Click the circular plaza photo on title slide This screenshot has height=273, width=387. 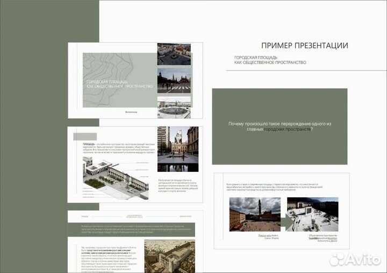coord(174,106)
